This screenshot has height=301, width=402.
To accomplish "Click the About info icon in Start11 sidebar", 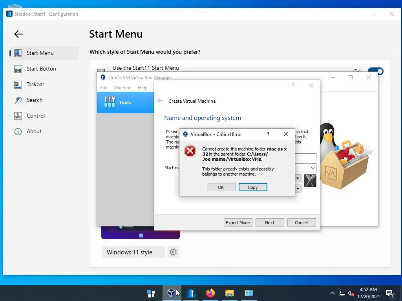I will tap(18, 132).
